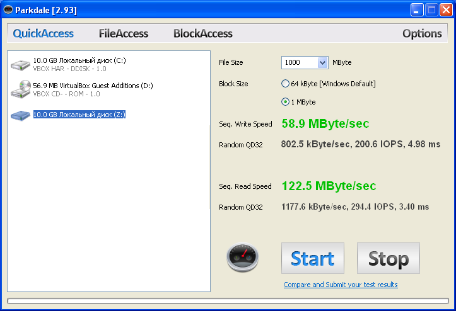Click the Seq. Write Speed label
This screenshot has height=311, width=456.
point(245,124)
